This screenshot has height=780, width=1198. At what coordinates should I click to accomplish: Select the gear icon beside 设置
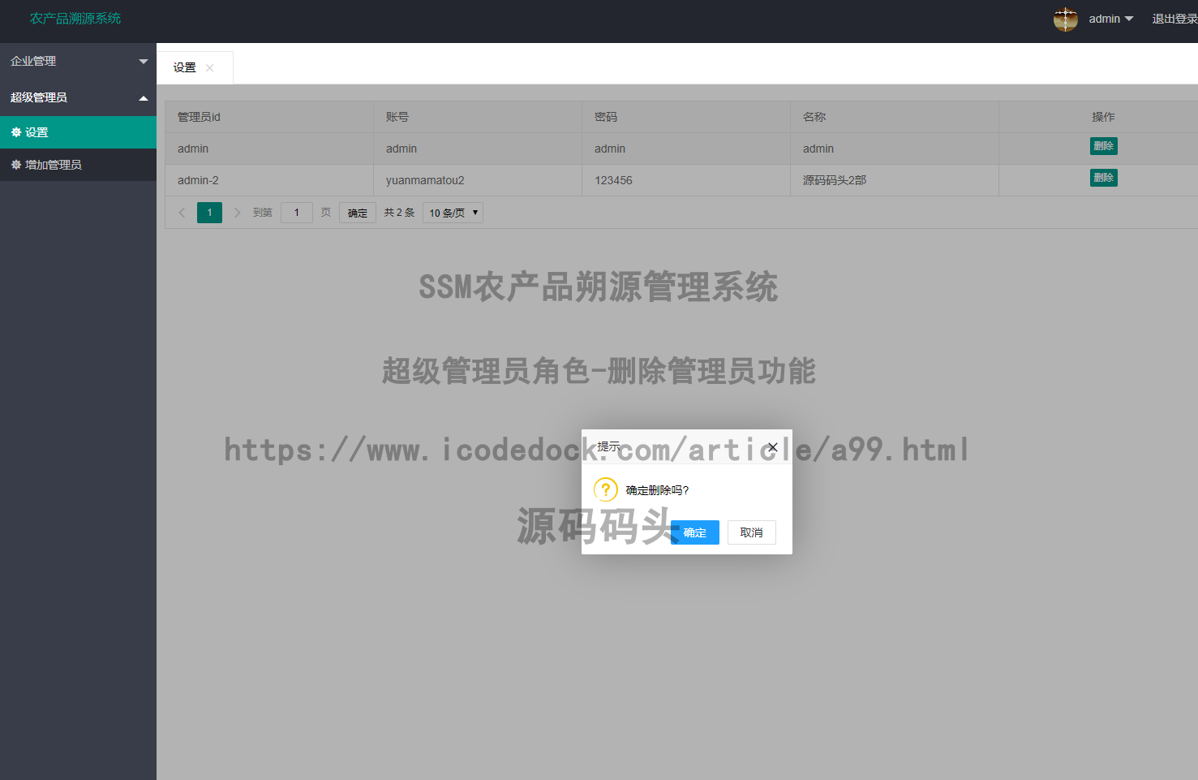pyautogui.click(x=16, y=131)
